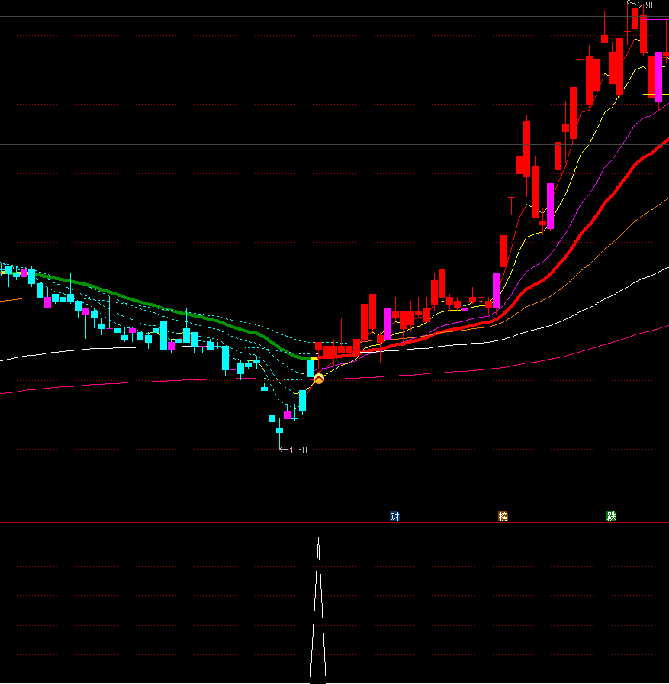The image size is (669, 684).
Task: Click the red divider above the indicator panel
Action: (x=229, y=523)
